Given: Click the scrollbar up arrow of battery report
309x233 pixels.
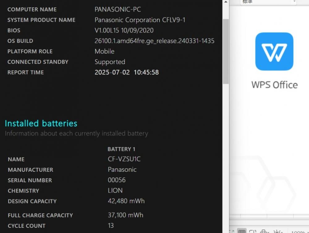Looking at the screenshot, I should click(x=226, y=2).
